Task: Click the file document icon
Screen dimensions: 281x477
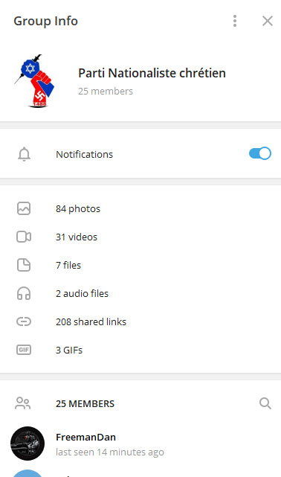Action: [24, 265]
